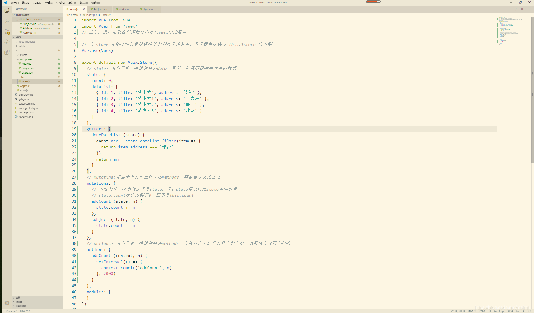Open the Source Control view
Image resolution: width=534 pixels, height=313 pixels.
click(x=7, y=31)
